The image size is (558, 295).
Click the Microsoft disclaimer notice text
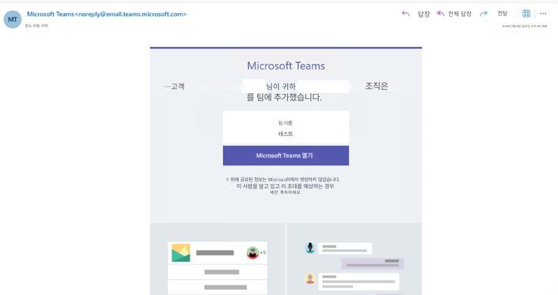[285, 186]
